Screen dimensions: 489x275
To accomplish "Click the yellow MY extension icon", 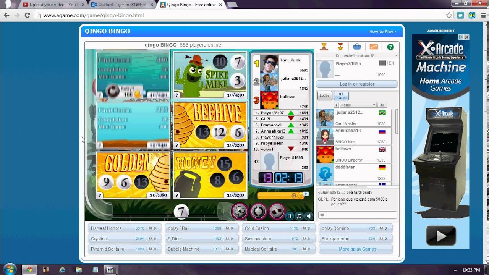I will (x=472, y=15).
